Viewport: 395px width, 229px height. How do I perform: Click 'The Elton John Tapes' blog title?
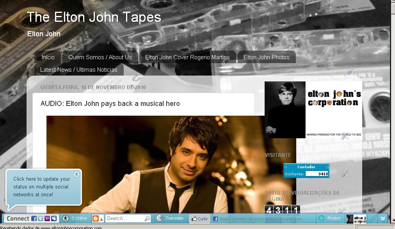94,17
